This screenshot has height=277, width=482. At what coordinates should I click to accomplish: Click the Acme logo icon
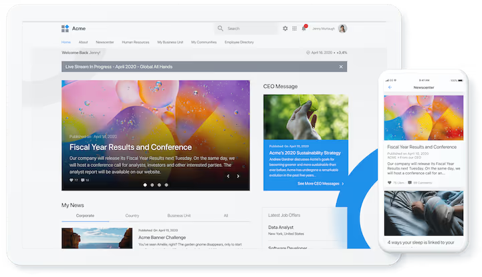click(65, 29)
